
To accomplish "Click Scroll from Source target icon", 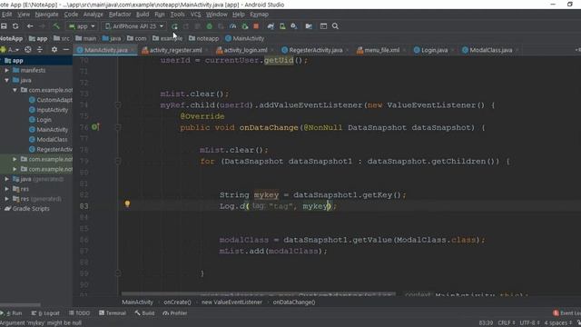I will click(28, 50).
